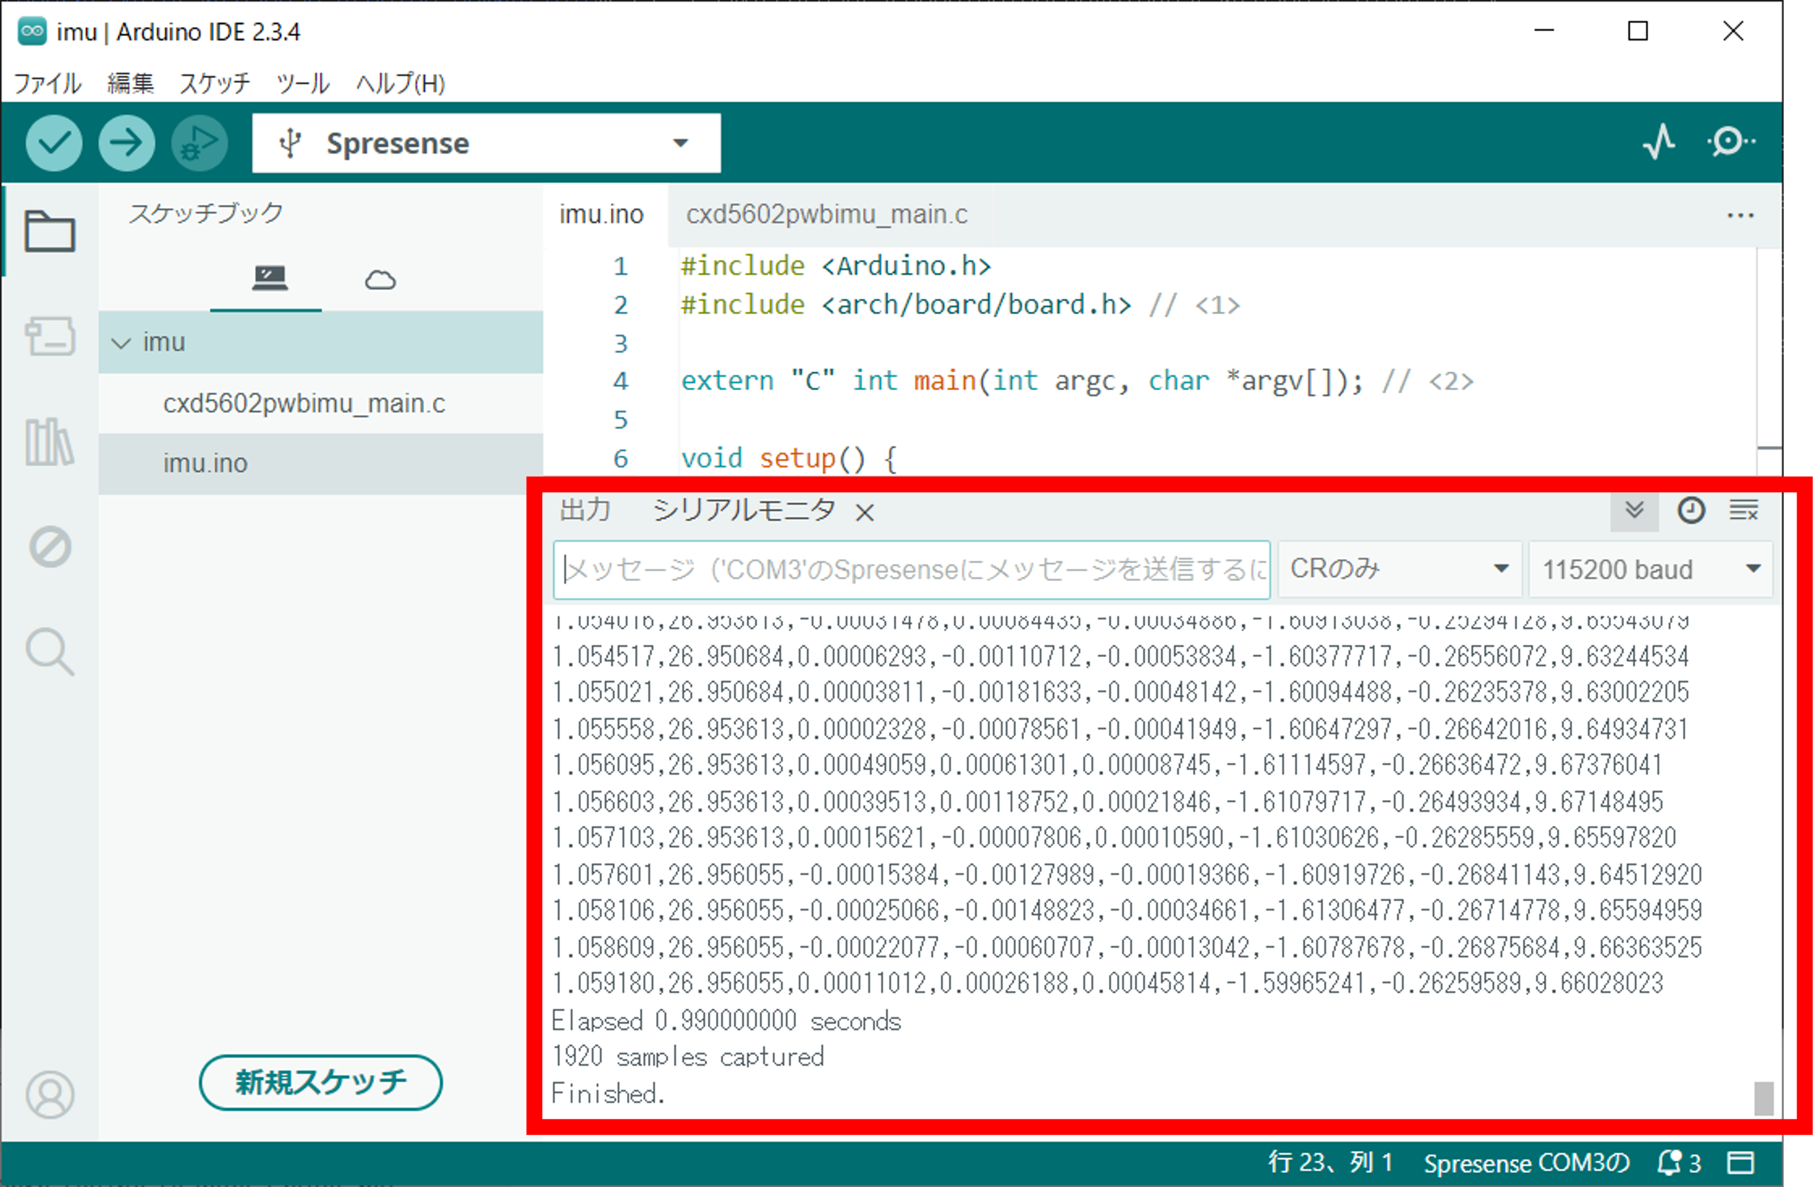Upload the sketch using the arrow icon
The width and height of the screenshot is (1813, 1187).
coord(126,142)
